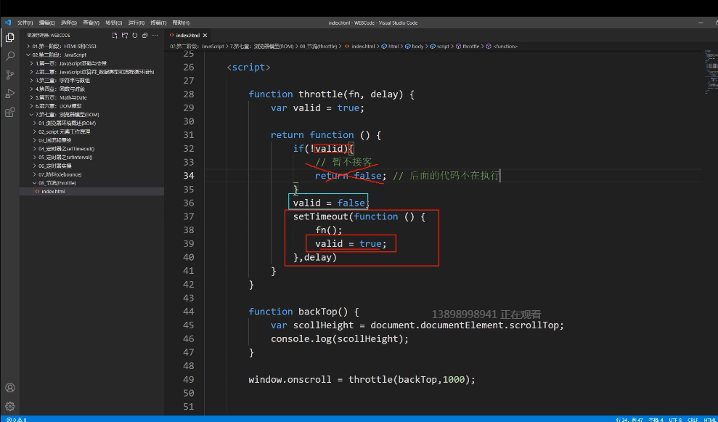Change line endings via CRLF status item
This screenshot has height=422, width=718.
693,419
